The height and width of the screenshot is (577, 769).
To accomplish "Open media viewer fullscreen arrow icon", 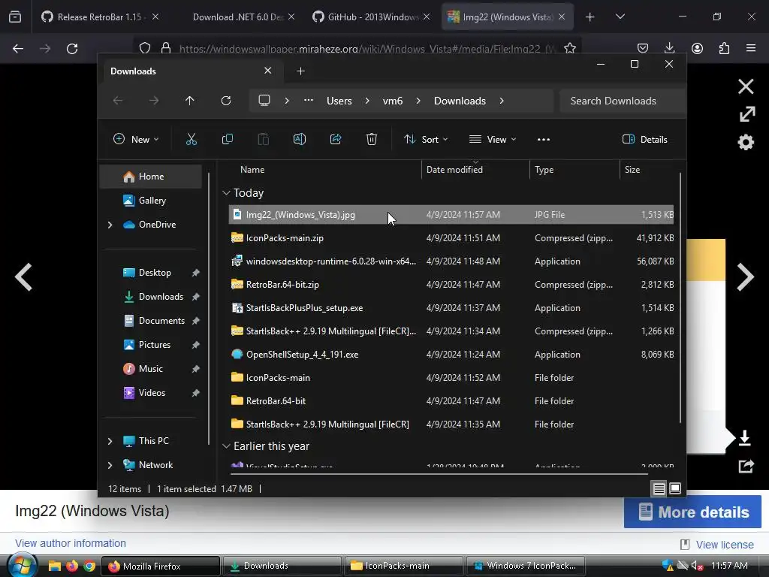I will (x=747, y=114).
